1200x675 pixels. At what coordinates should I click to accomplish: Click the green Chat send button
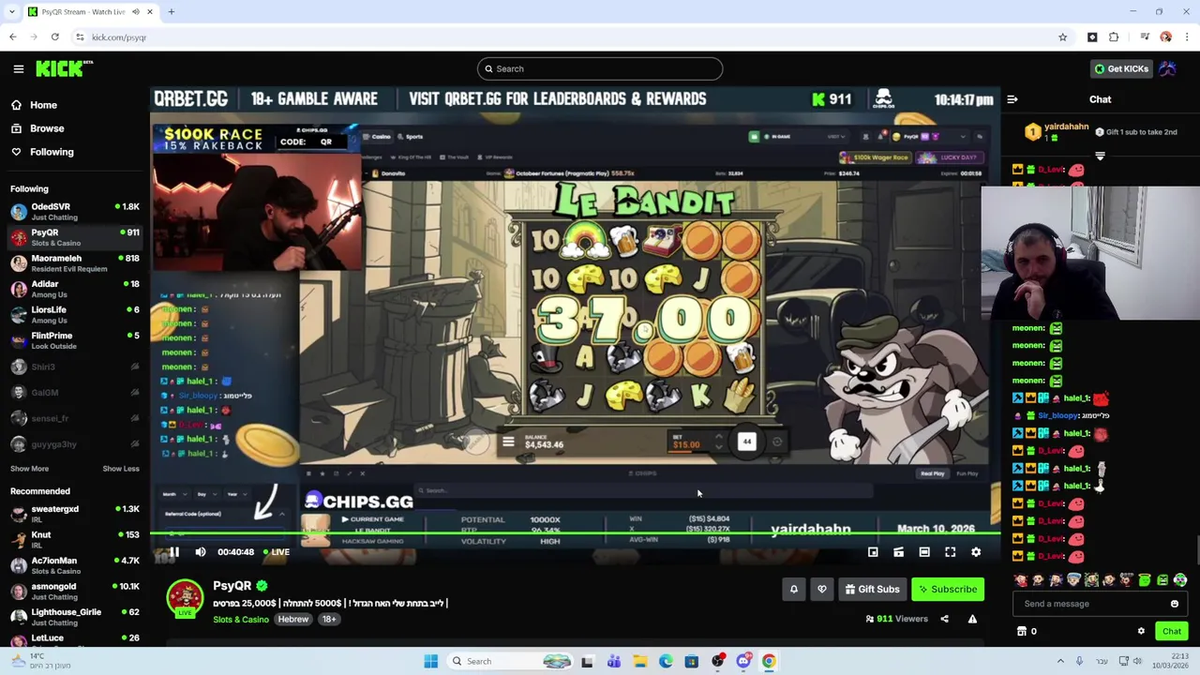coord(1172,632)
